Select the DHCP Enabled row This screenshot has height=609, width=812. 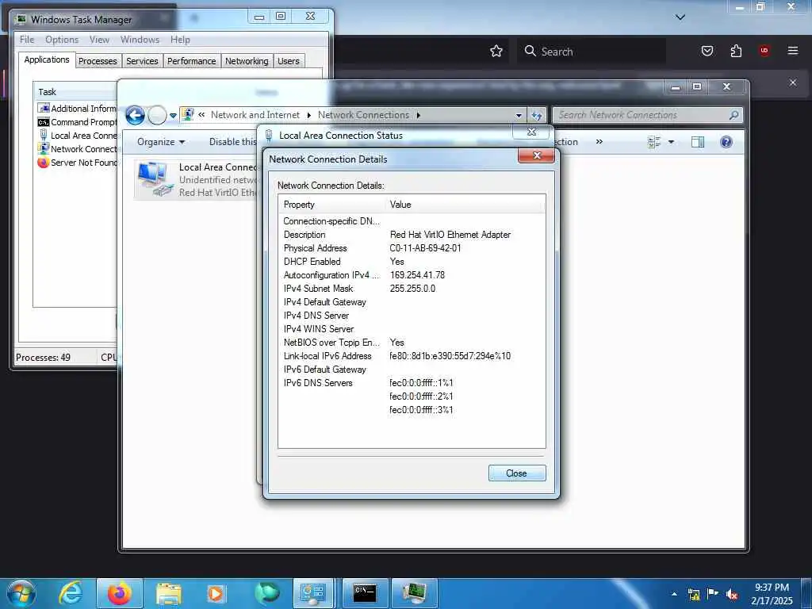tap(412, 262)
